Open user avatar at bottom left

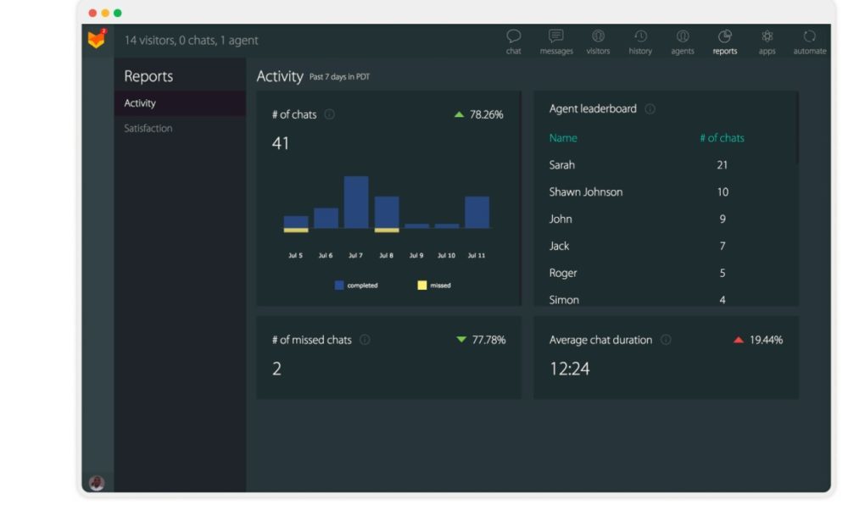[97, 483]
